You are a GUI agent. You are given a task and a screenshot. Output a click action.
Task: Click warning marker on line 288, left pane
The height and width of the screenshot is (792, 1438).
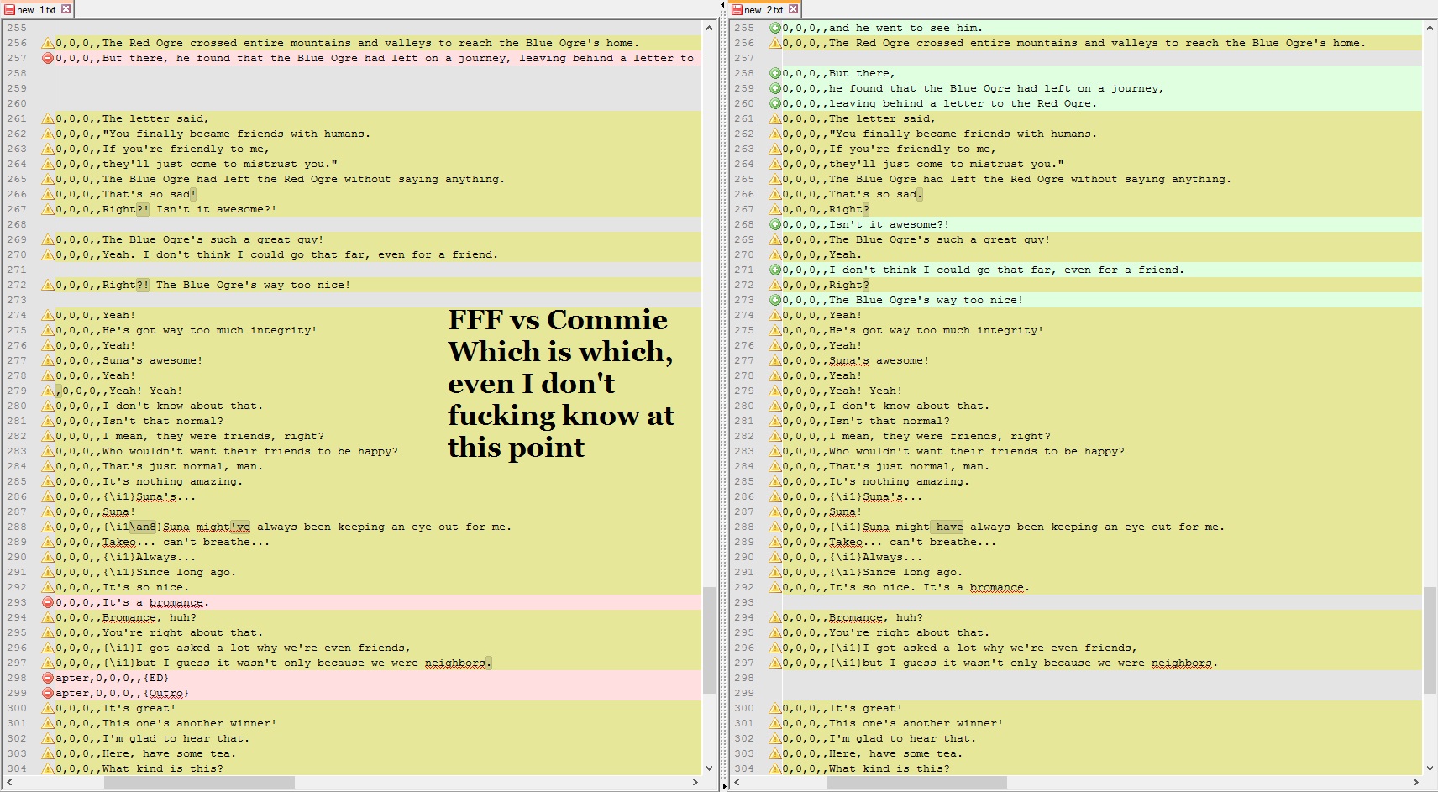48,527
